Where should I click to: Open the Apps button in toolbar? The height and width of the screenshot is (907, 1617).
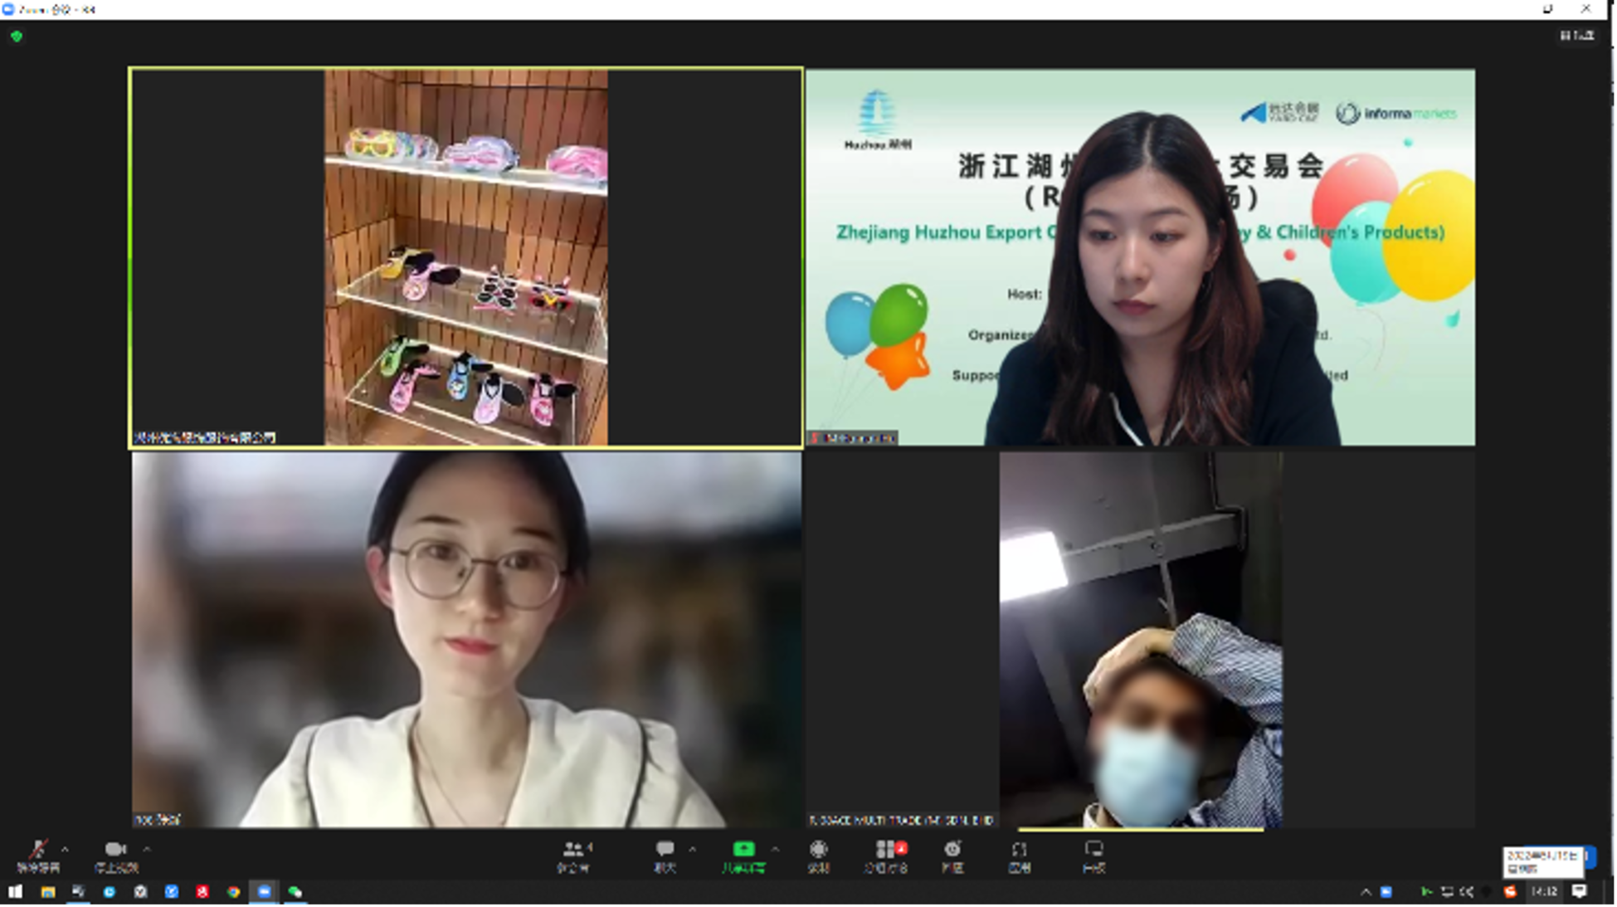pyautogui.click(x=1020, y=856)
